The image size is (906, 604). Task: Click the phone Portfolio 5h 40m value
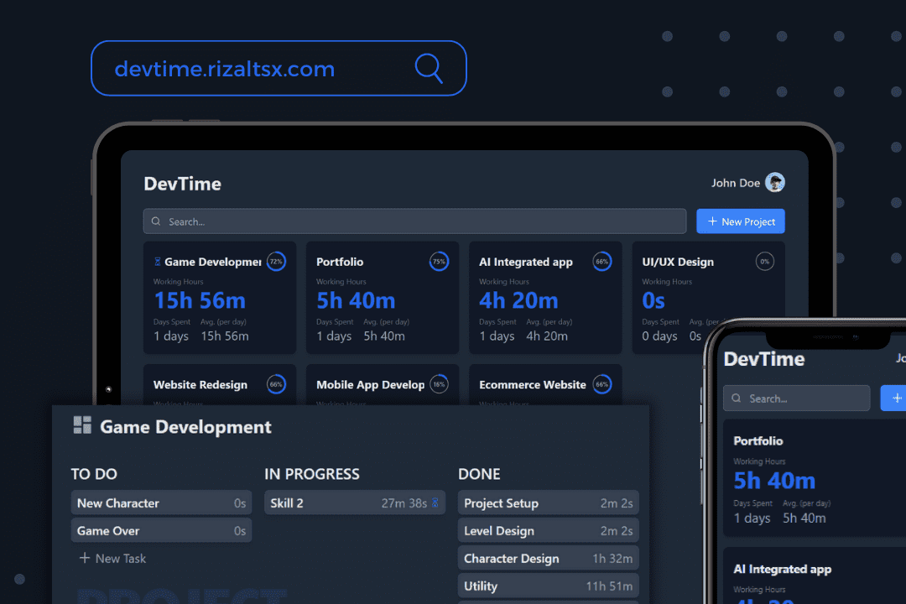click(x=774, y=481)
